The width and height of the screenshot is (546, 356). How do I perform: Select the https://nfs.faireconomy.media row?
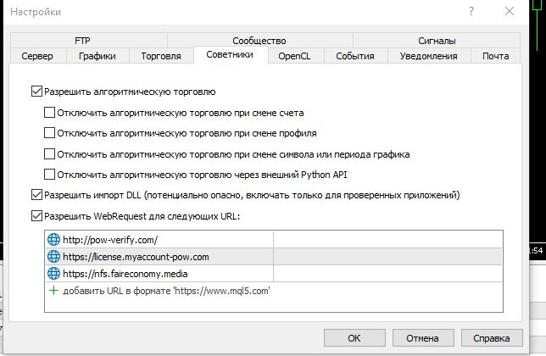(x=274, y=274)
